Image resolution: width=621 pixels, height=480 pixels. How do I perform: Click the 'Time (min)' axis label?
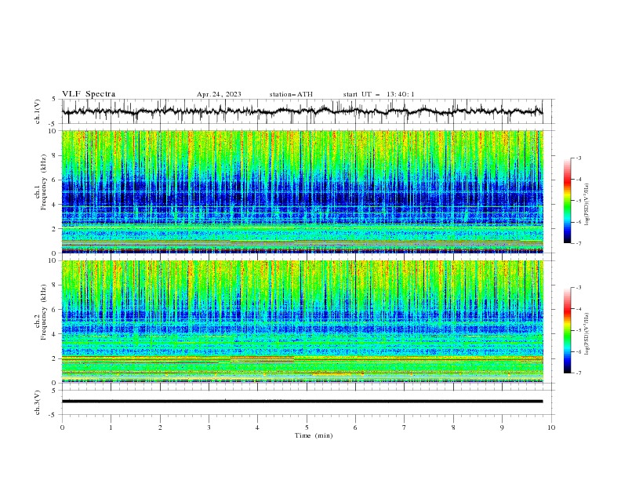[314, 435]
